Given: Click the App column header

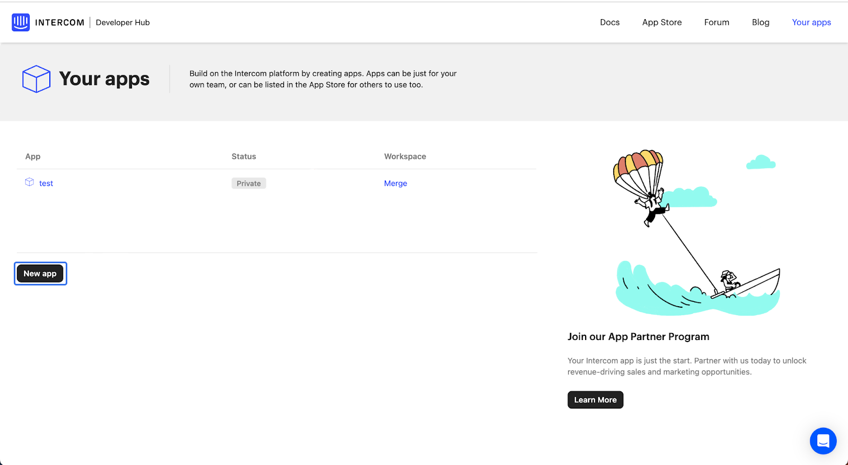Looking at the screenshot, I should pyautogui.click(x=33, y=156).
